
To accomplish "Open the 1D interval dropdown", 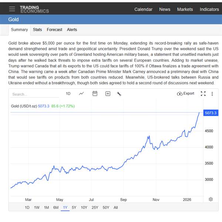I will (x=68, y=94).
